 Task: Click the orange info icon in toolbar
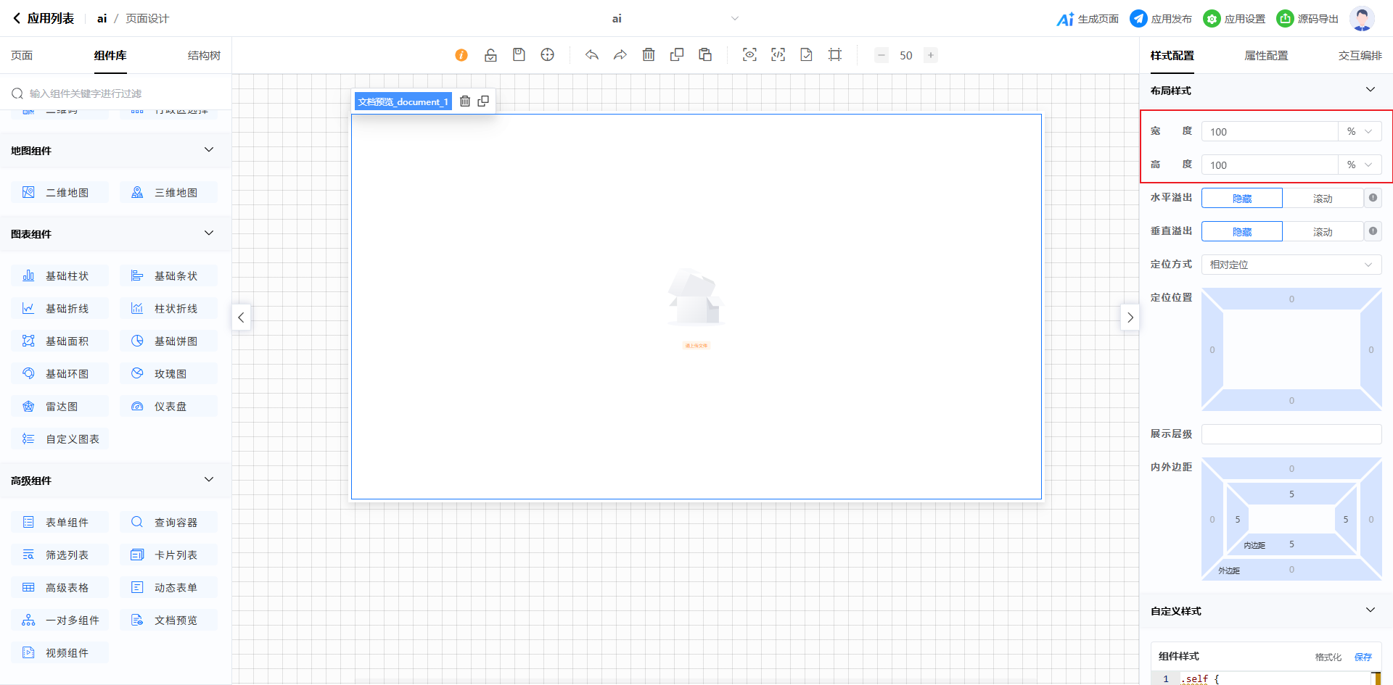461,55
